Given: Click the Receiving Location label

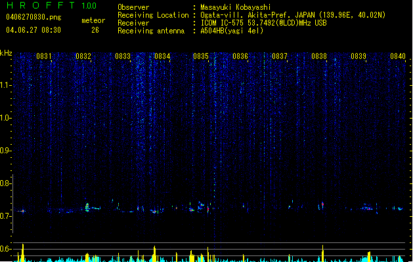Looking at the screenshot, I should tap(153, 15).
